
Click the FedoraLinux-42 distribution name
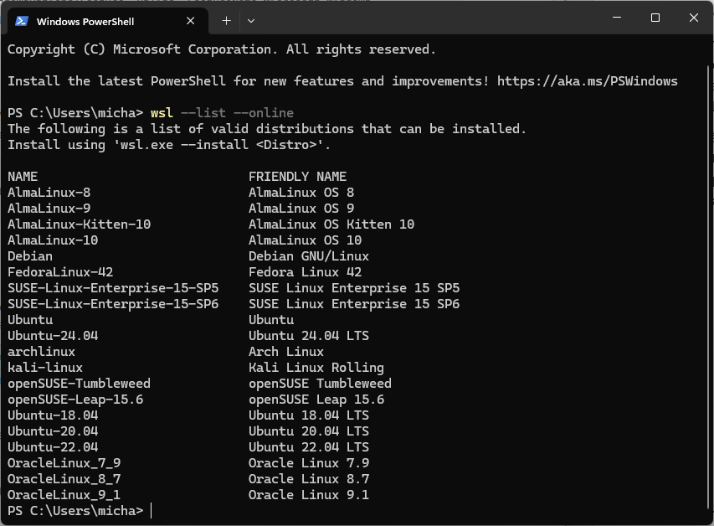coord(60,272)
